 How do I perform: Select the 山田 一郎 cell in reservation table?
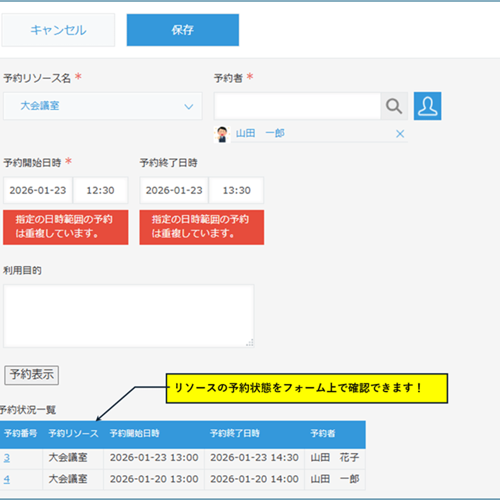coord(335,479)
